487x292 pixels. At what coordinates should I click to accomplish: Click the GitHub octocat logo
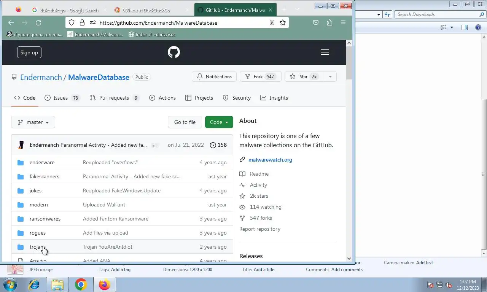point(174,52)
